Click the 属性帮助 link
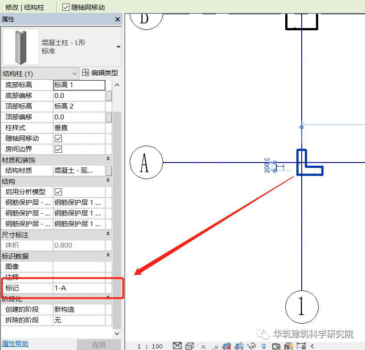365x350 pixels. point(15,344)
